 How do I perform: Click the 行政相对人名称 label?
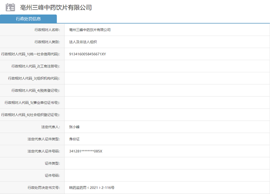[47, 30]
